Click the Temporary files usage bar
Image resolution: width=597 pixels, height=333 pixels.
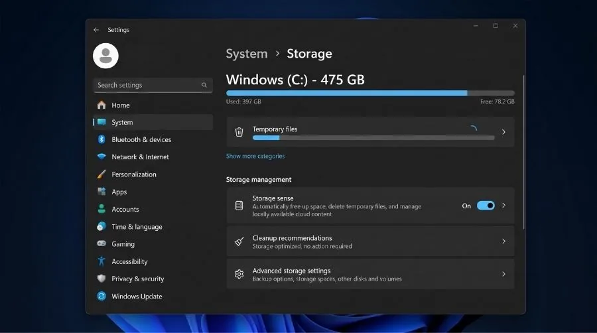coord(373,138)
